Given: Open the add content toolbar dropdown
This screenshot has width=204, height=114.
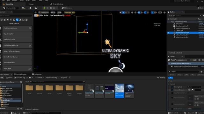Looking at the screenshot, I should point(24,8).
